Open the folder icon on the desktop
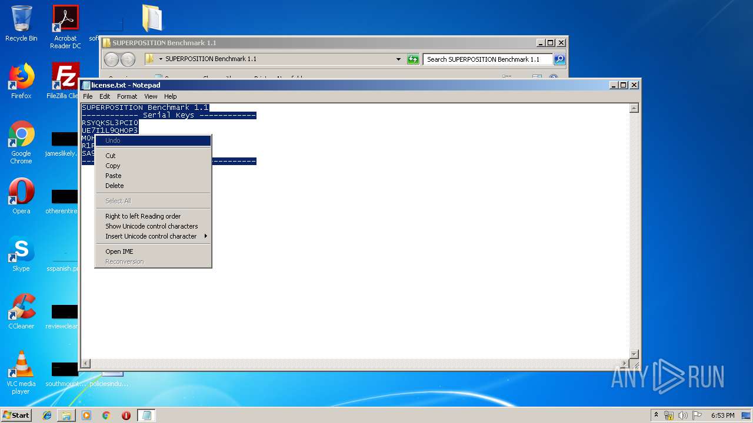 click(x=152, y=19)
